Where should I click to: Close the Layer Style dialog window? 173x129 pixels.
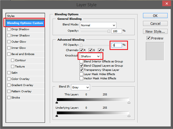(x=166, y=5)
